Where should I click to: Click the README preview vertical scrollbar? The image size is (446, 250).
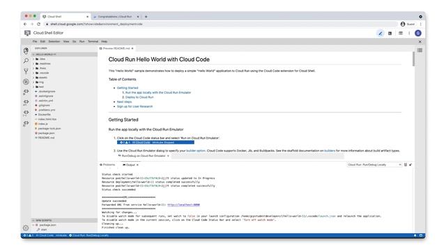coord(413,59)
